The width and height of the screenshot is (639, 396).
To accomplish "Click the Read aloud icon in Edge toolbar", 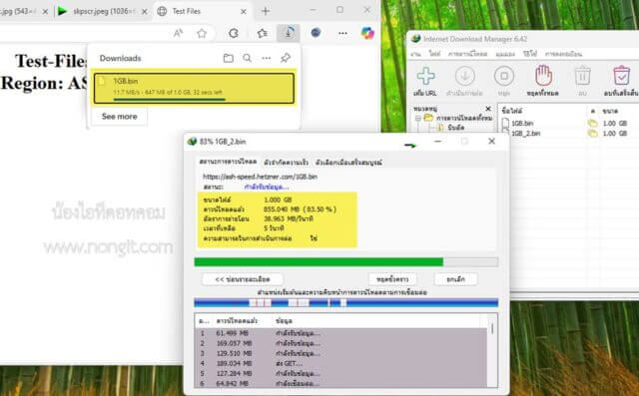I will tap(178, 33).
